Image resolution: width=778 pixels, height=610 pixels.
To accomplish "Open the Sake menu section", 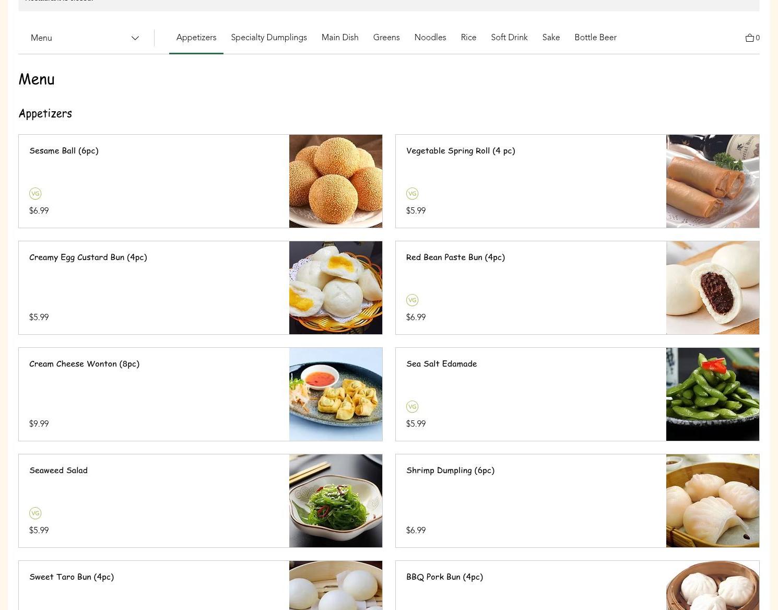I will point(550,38).
